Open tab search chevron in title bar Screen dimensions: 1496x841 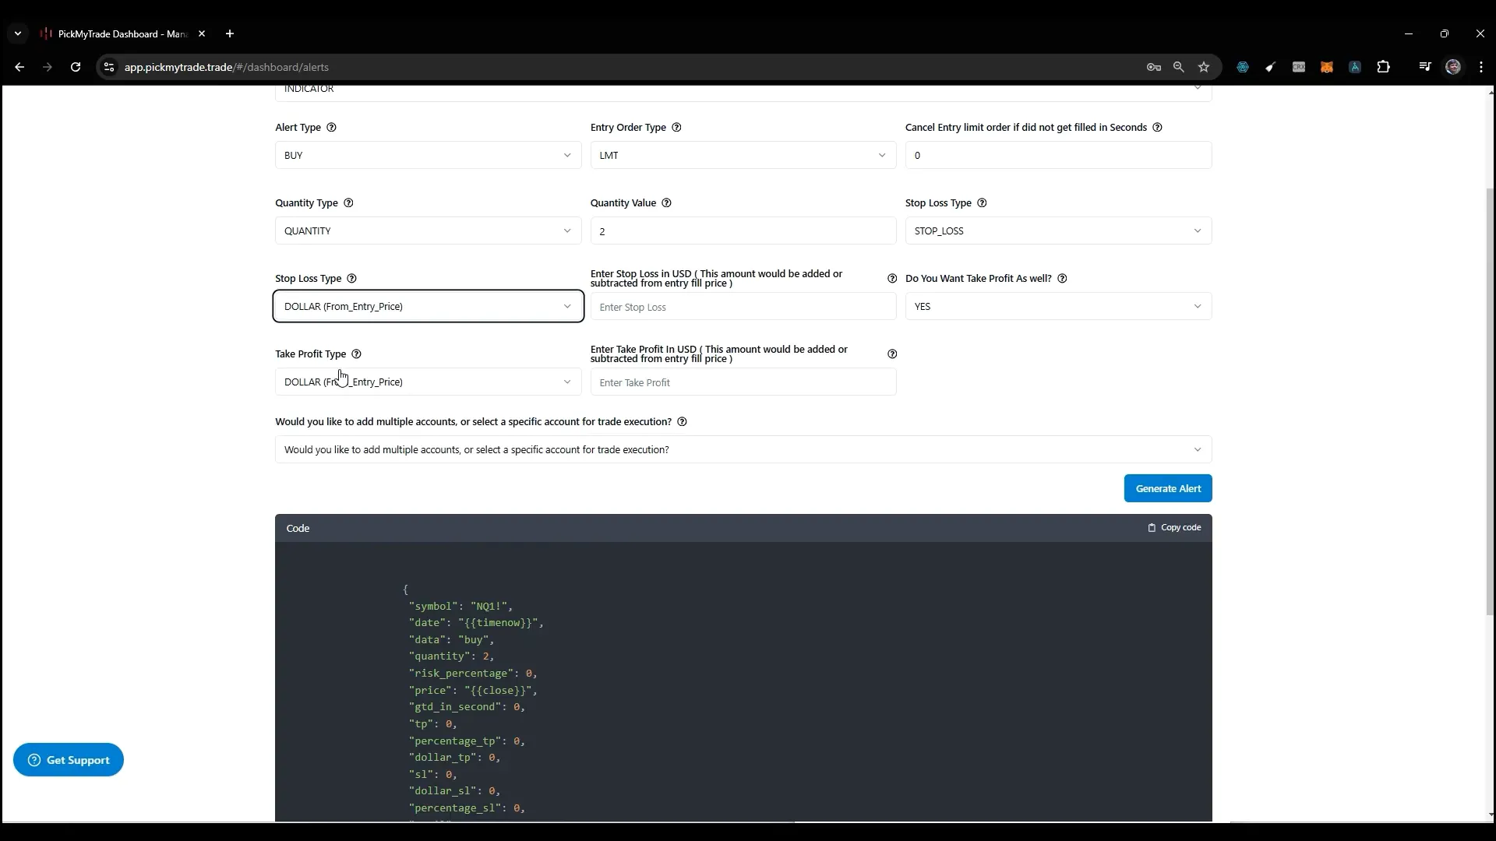pyautogui.click(x=18, y=33)
